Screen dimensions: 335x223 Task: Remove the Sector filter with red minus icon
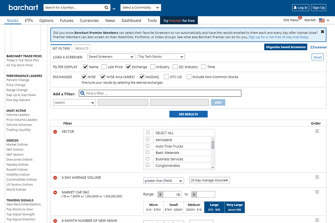click(x=55, y=132)
